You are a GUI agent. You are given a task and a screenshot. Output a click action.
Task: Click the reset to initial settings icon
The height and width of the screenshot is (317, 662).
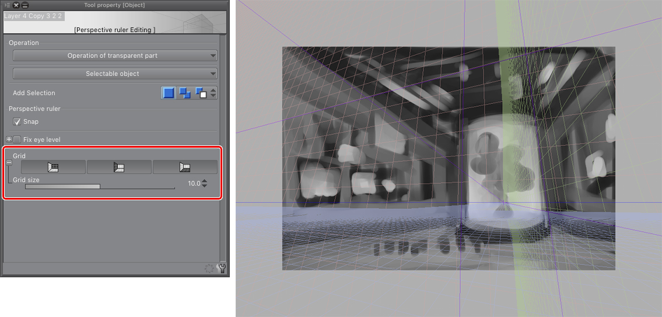tap(210, 269)
